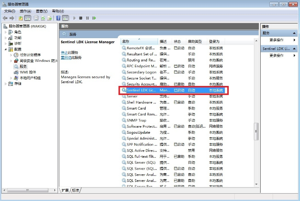This screenshot has width=300, height=201.
Task: Select 本地用户和组 in the tree
Action: [x=30, y=78]
